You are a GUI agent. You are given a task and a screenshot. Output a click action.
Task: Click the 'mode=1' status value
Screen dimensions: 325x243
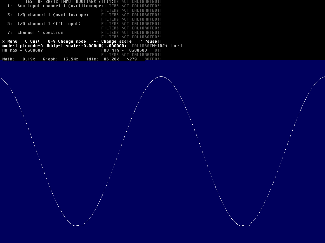coord(10,46)
